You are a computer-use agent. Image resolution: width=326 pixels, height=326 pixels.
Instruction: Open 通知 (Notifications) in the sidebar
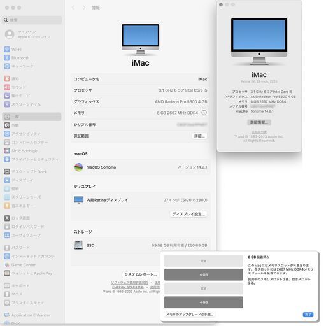pyautogui.click(x=32, y=79)
